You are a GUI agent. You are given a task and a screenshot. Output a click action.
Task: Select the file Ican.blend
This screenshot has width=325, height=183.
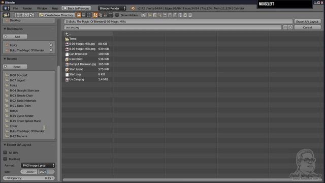76,59
